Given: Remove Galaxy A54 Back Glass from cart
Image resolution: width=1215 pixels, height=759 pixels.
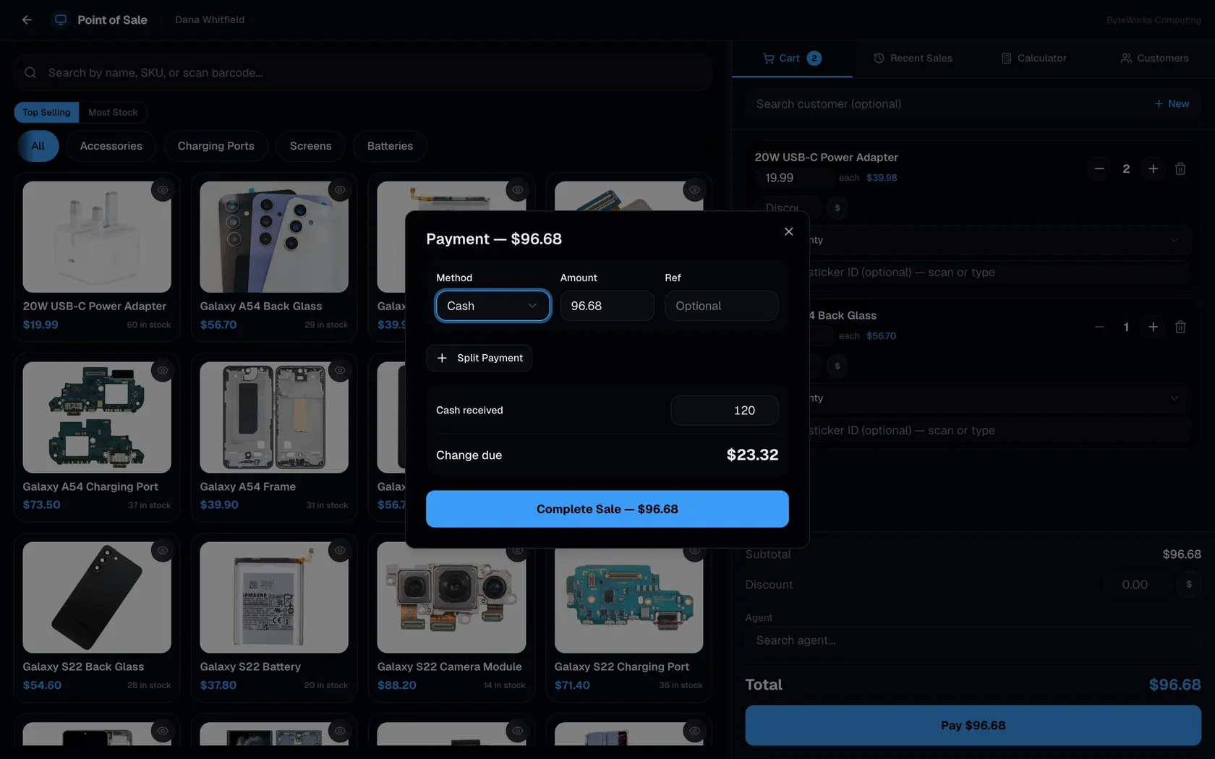Looking at the screenshot, I should (x=1180, y=327).
